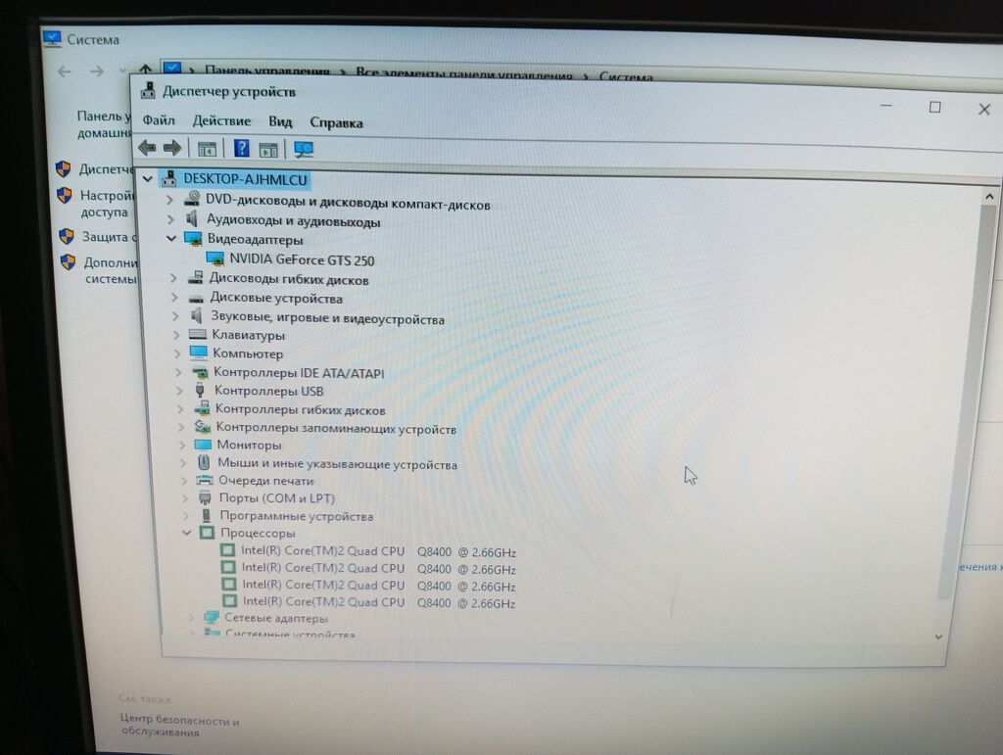
Task: Collapse the Видеоадаптеры category
Action: [171, 239]
